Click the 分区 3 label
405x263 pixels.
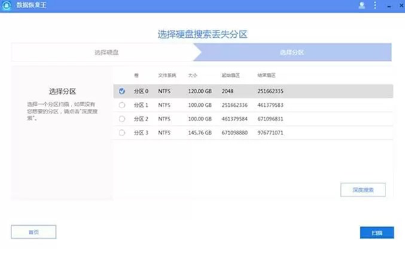[141, 133]
